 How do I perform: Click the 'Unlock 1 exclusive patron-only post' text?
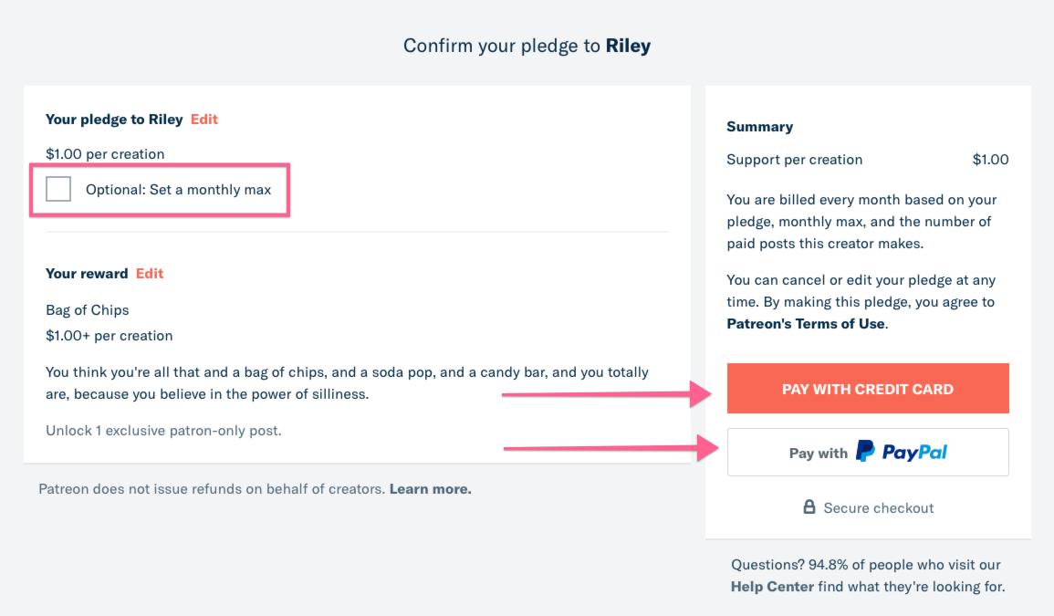163,430
